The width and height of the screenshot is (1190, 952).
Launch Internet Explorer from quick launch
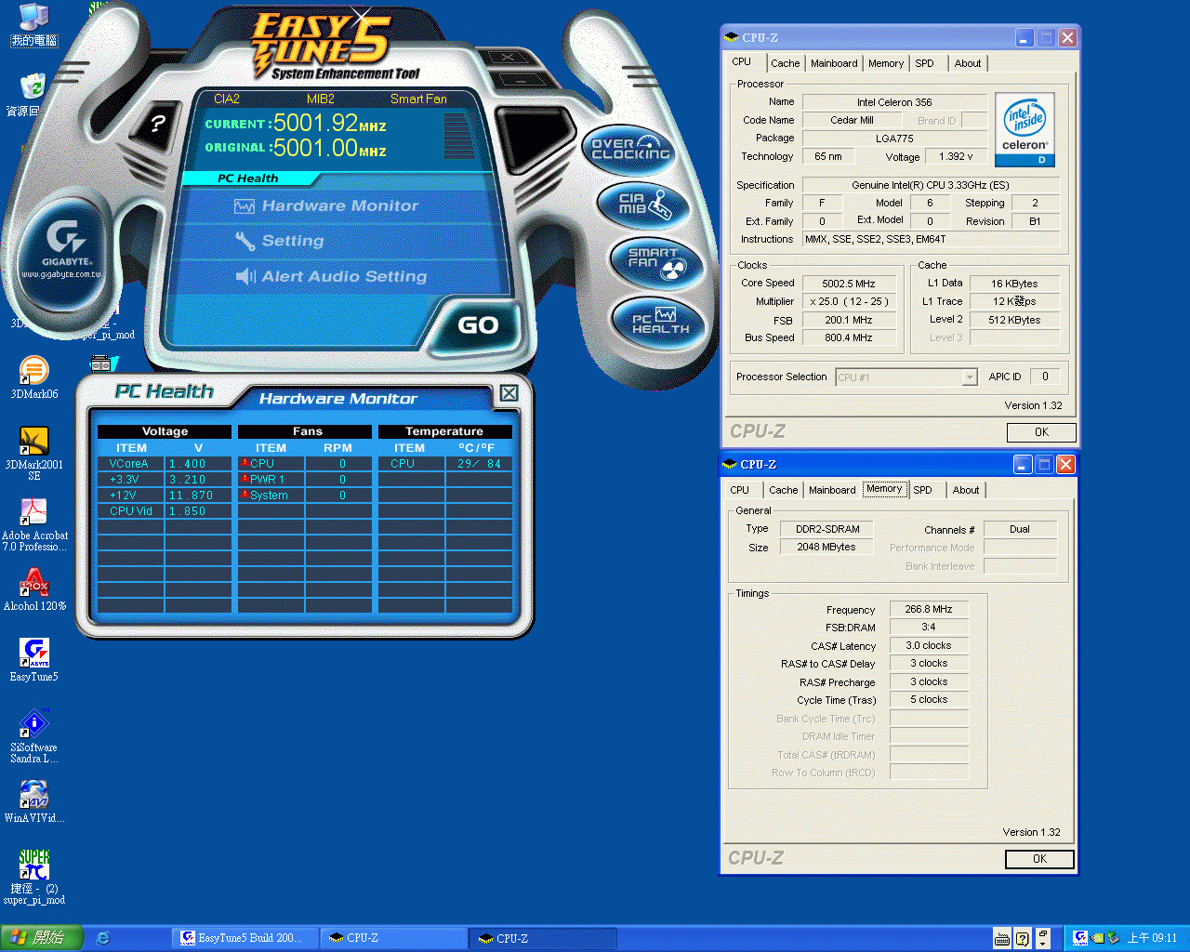[103, 938]
